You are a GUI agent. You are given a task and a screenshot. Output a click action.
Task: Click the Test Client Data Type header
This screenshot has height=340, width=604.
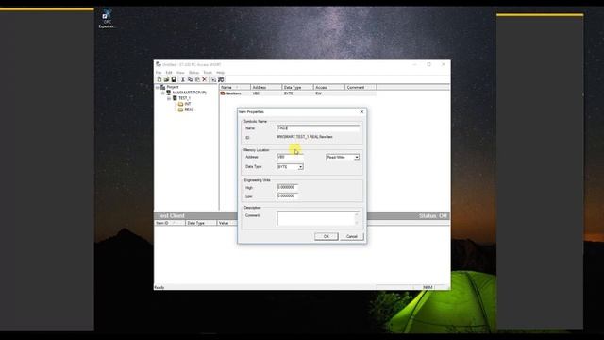coord(201,223)
